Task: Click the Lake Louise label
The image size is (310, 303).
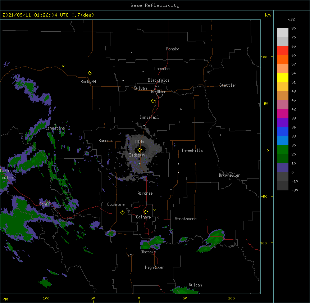Action: coord(6,174)
